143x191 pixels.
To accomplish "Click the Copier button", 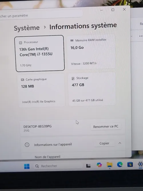I will point(104,143).
